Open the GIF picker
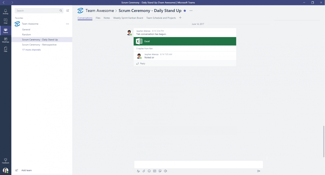Viewport: 325px width, 175px height. coord(154,171)
